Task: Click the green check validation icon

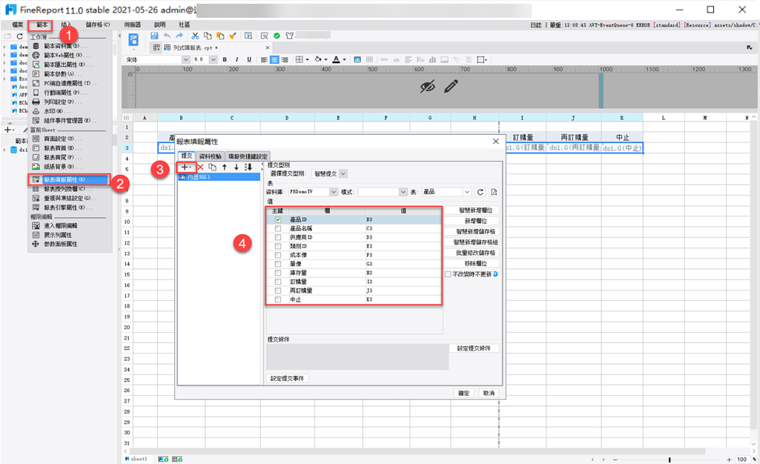Action: click(x=277, y=36)
